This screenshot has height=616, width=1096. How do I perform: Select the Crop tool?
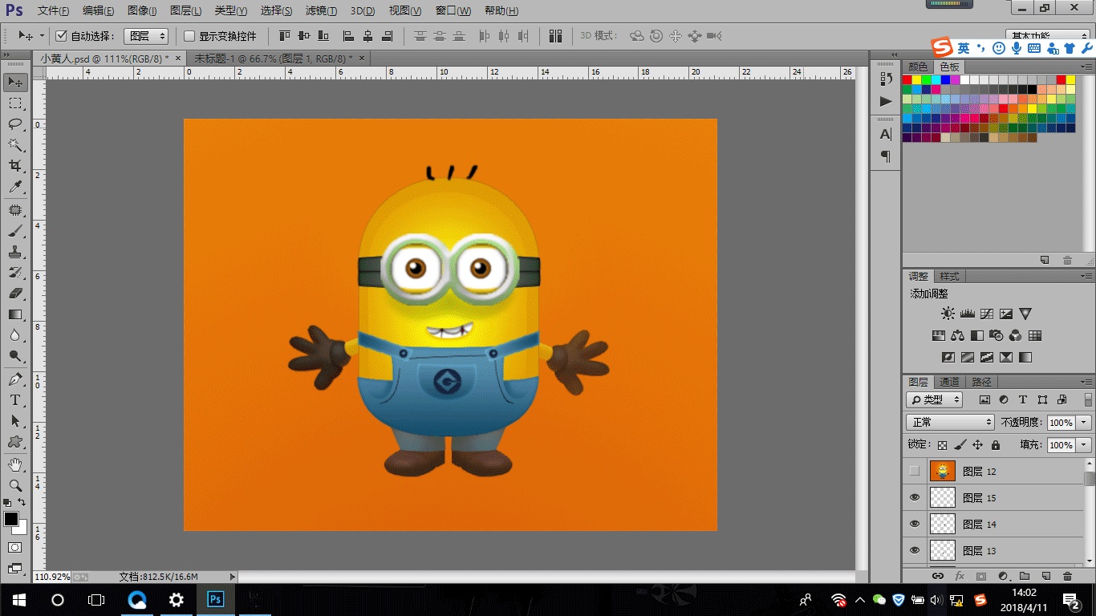pos(15,165)
